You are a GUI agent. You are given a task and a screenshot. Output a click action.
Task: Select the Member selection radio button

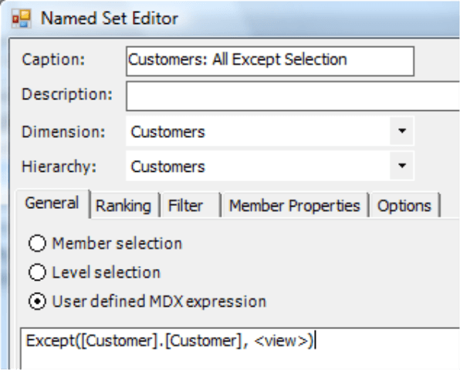pyautogui.click(x=37, y=243)
